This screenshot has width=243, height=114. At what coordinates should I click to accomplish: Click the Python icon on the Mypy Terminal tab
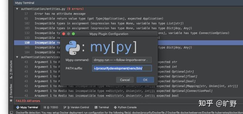(x=18, y=107)
